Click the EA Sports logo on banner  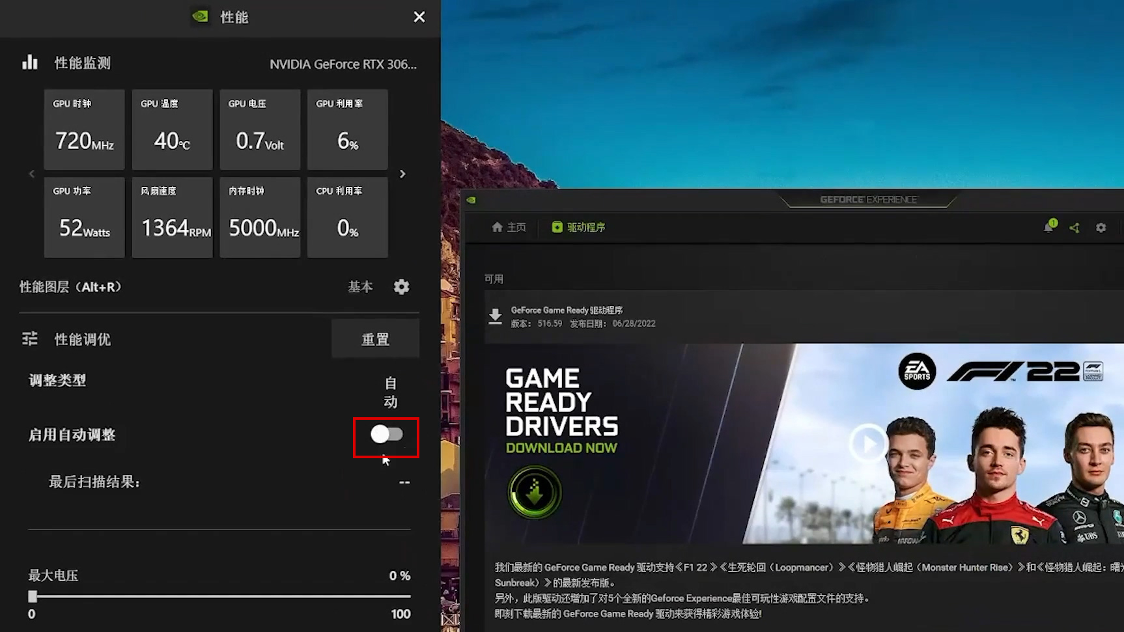[917, 371]
